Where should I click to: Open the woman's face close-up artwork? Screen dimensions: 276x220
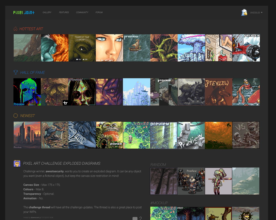point(110,48)
